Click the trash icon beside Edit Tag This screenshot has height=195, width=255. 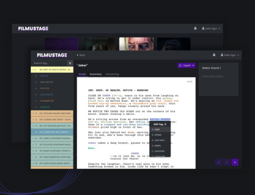165,124
